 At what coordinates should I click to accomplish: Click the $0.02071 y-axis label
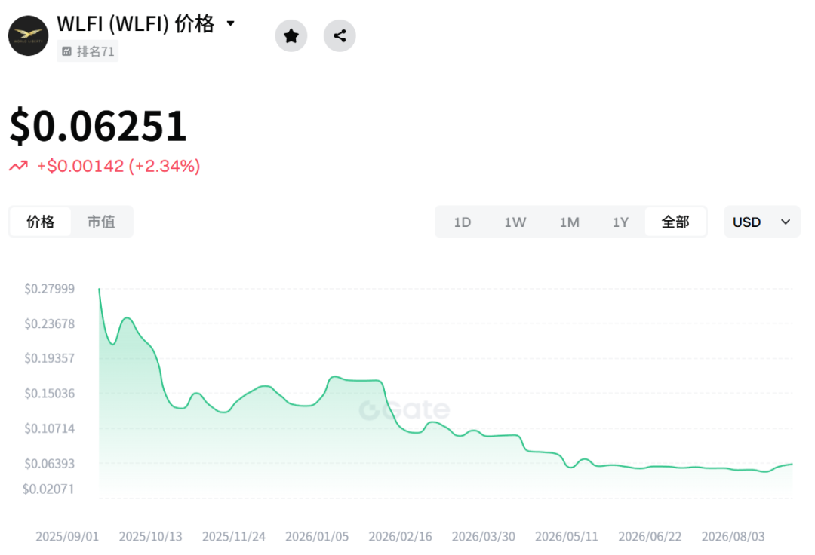point(48,489)
